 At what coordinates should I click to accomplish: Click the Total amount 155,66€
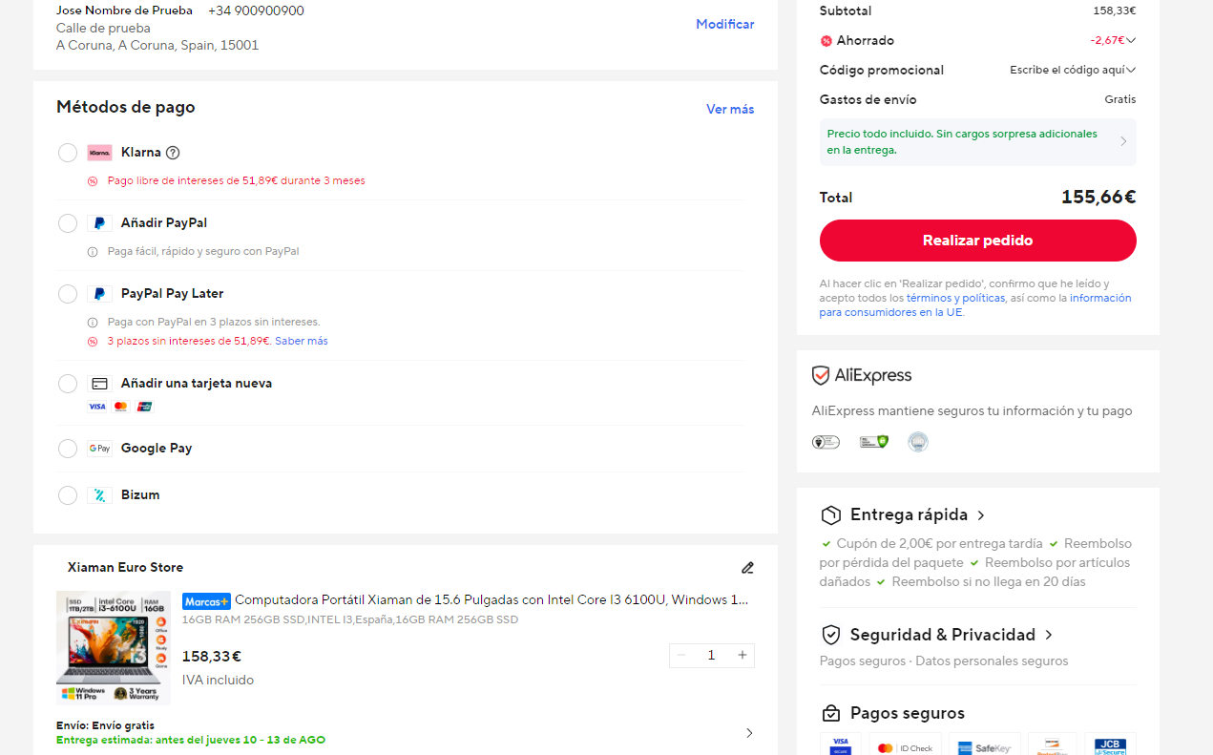(x=1098, y=198)
